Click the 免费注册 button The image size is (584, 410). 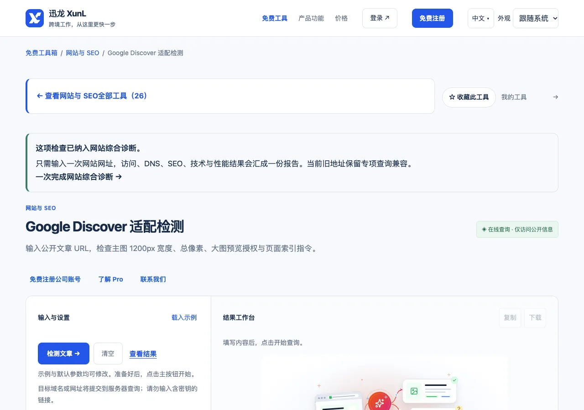pyautogui.click(x=432, y=18)
